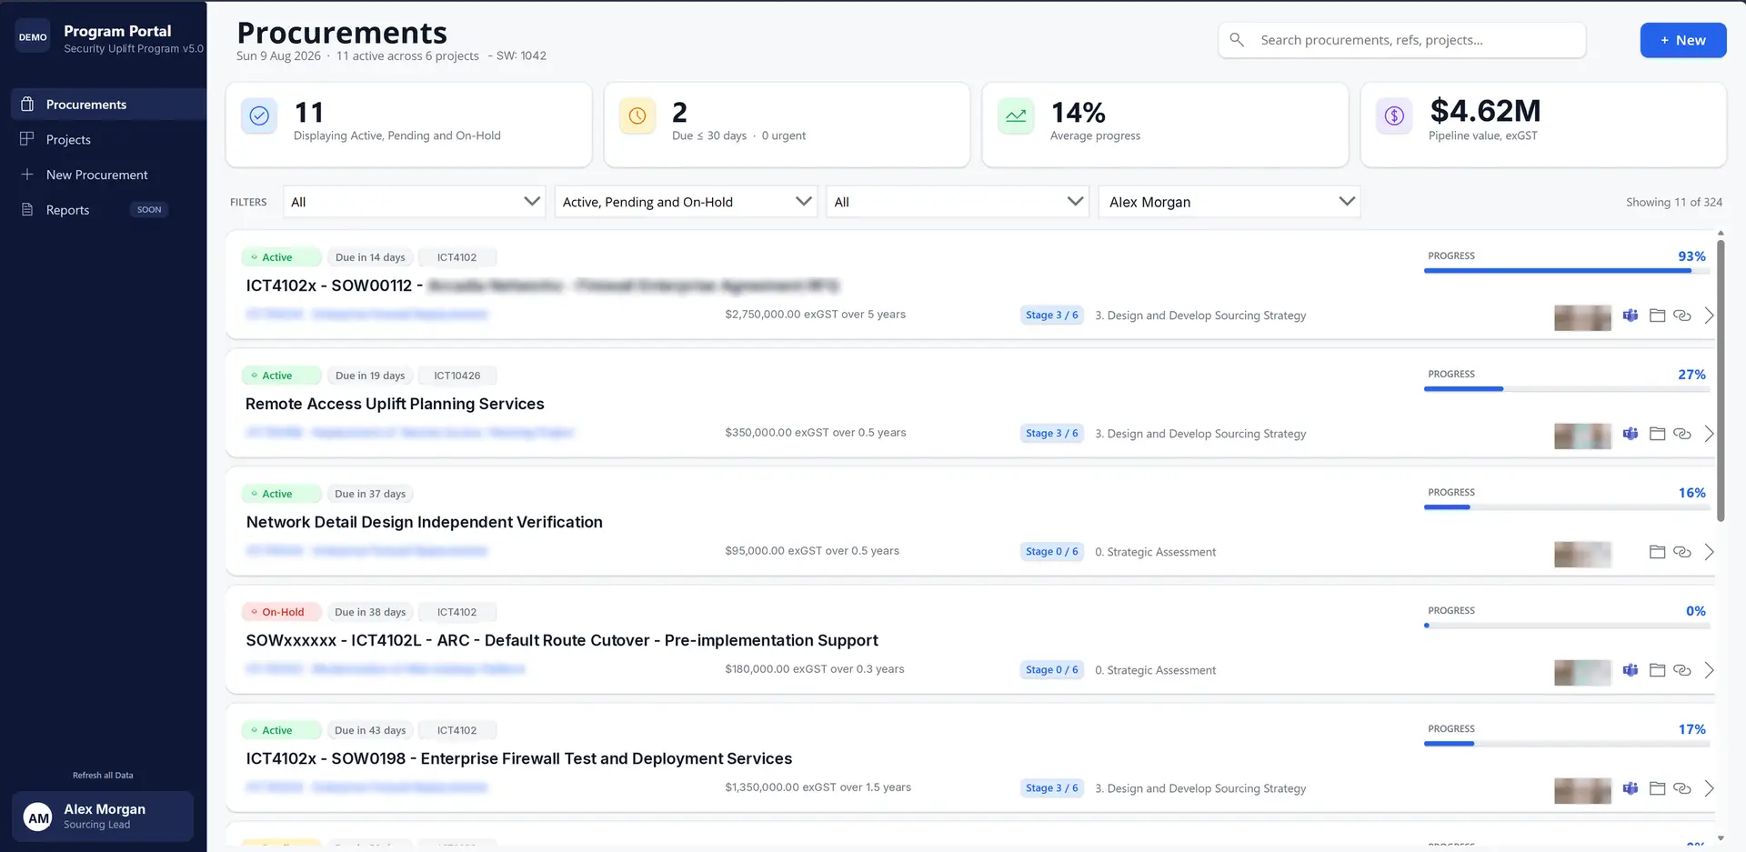This screenshot has height=852, width=1746.
Task: Click '$95,000.00 exGST over 0.5 years' value
Action: point(812,551)
